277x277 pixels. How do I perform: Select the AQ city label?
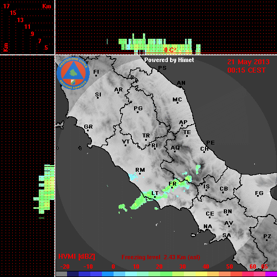[x=175, y=148]
